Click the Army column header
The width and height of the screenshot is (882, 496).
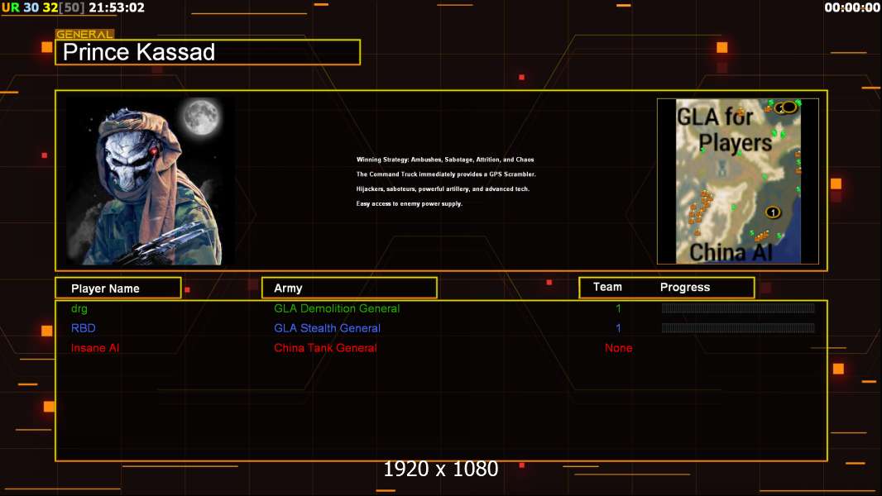click(349, 288)
